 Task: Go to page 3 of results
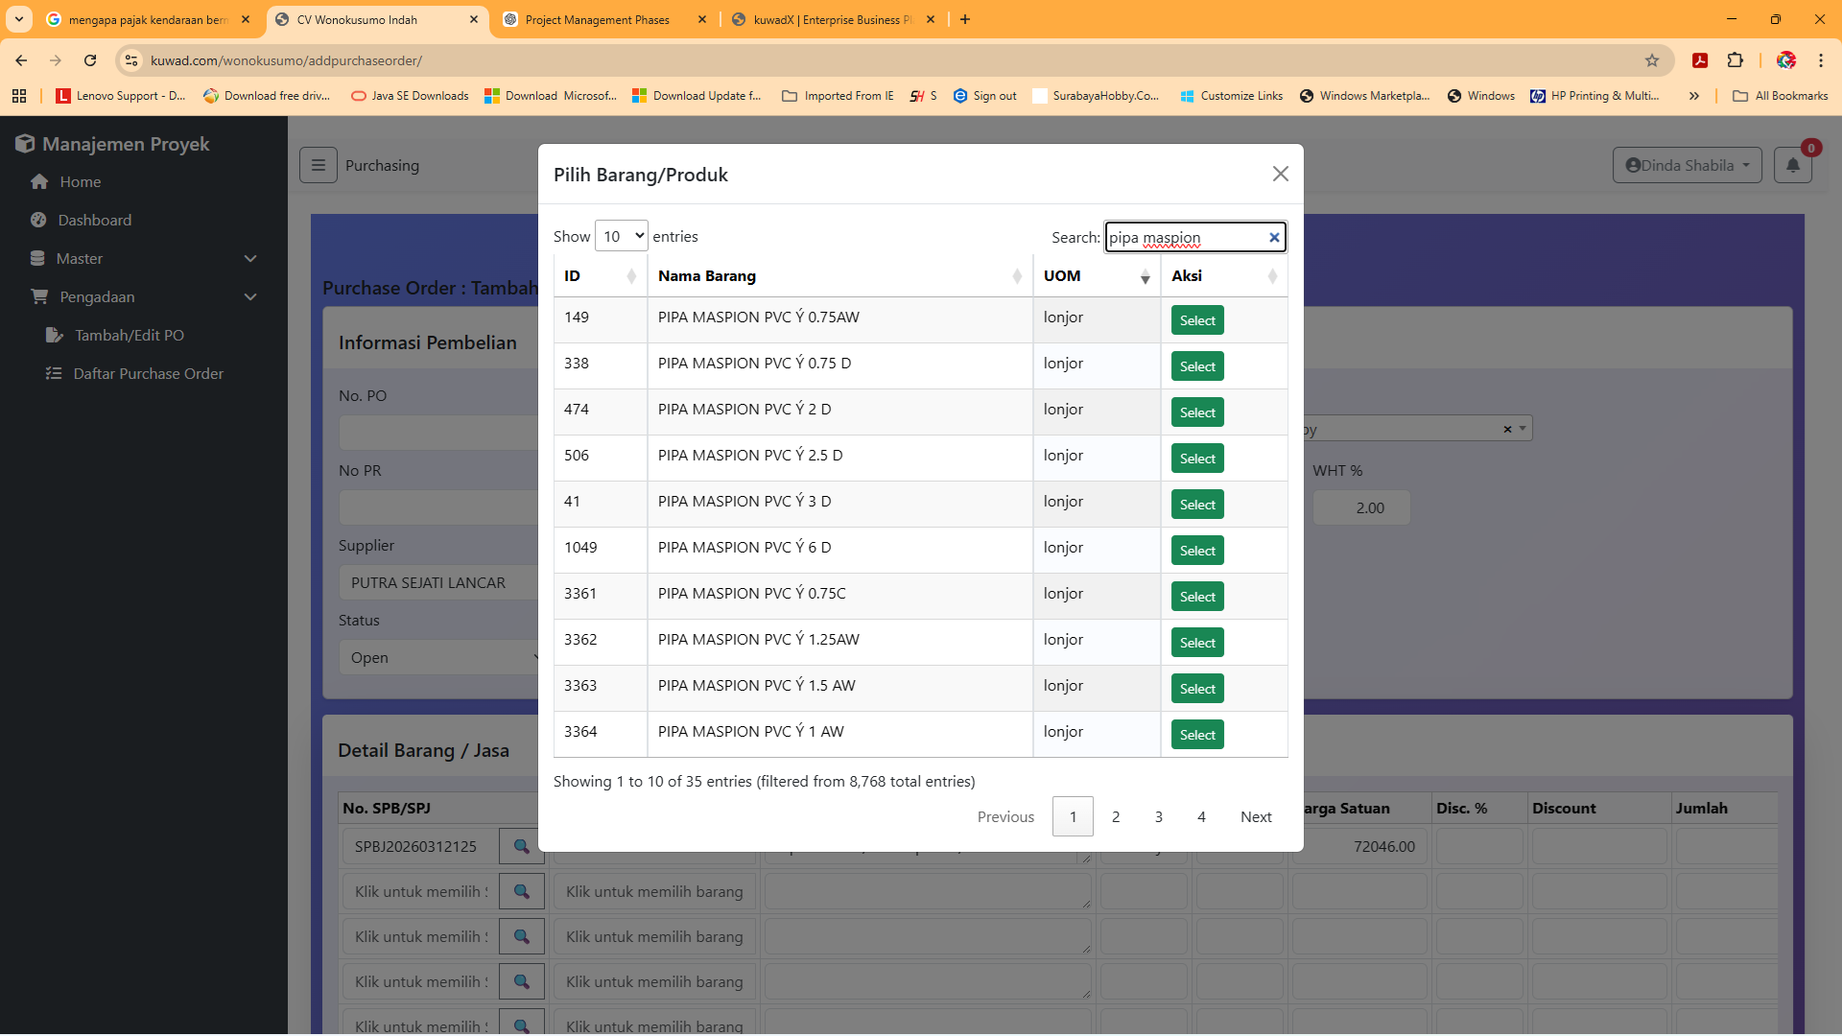click(x=1158, y=816)
